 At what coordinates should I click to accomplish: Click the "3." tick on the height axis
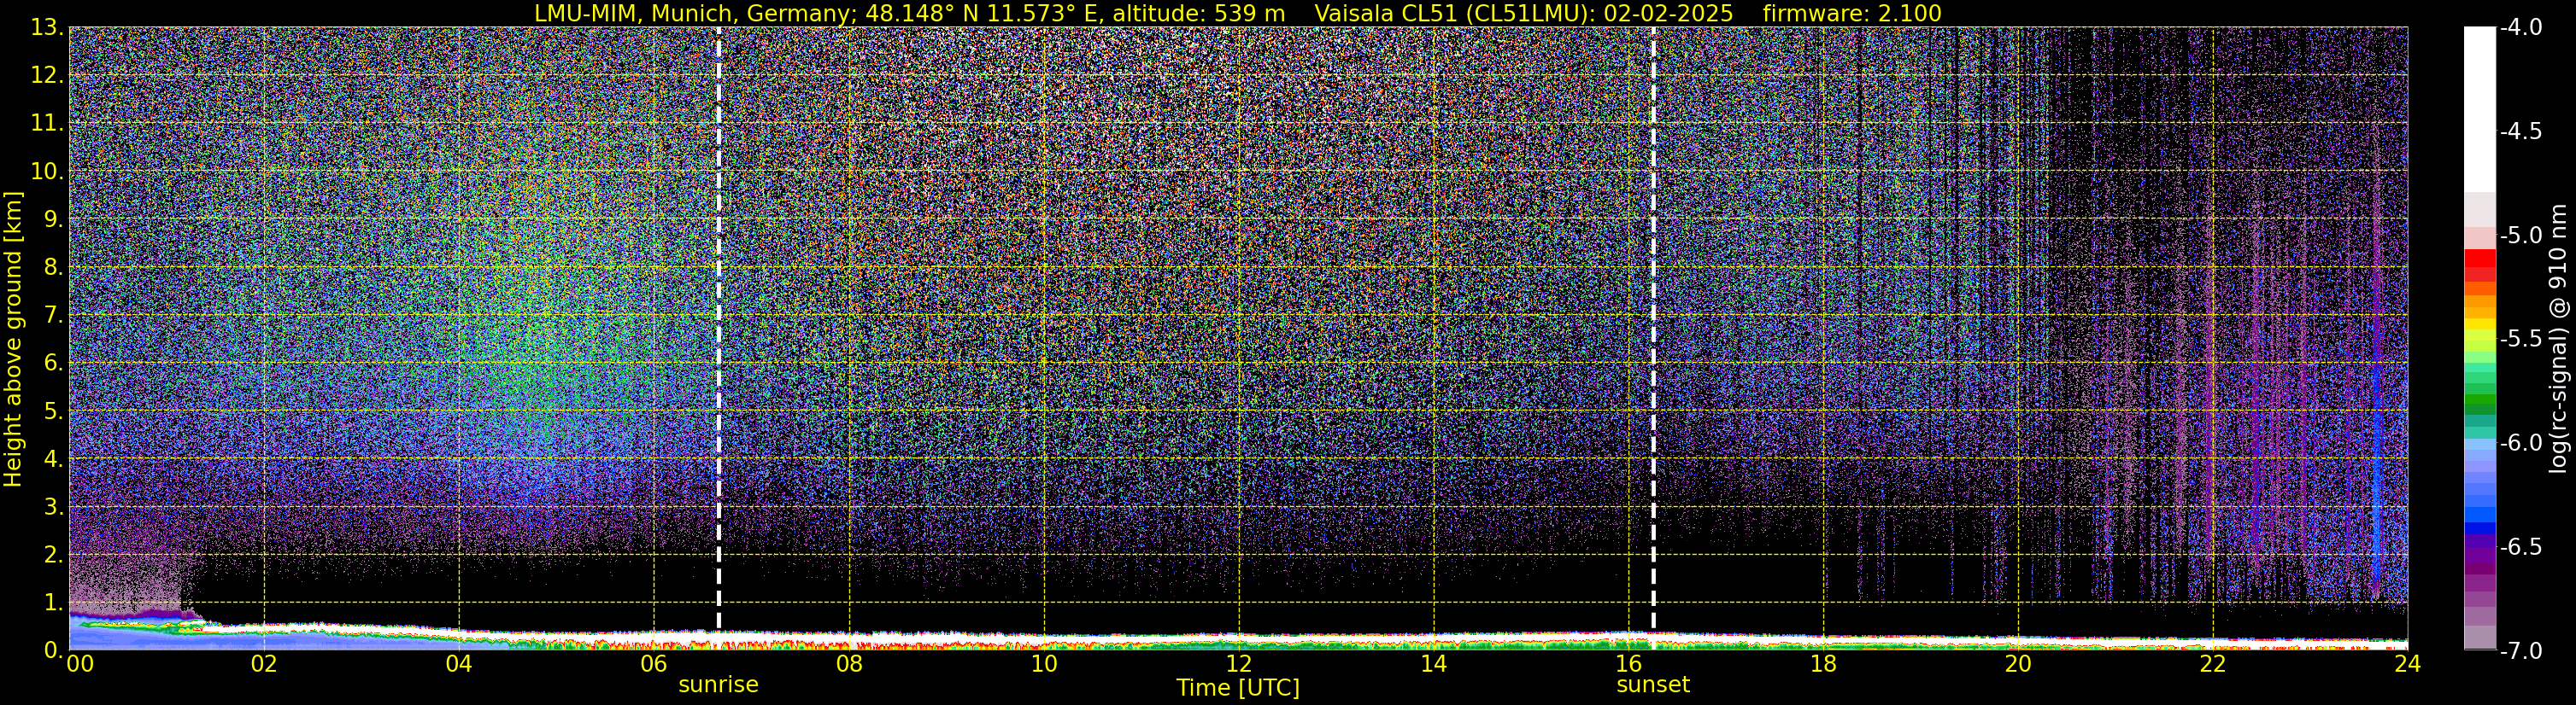52,507
